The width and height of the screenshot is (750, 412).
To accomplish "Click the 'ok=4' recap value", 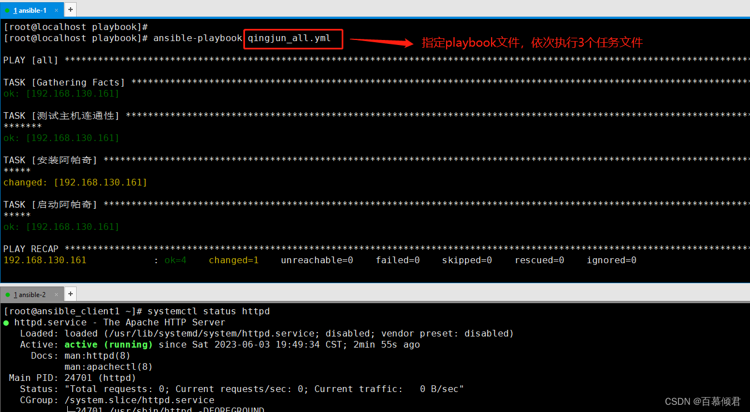I will click(176, 260).
